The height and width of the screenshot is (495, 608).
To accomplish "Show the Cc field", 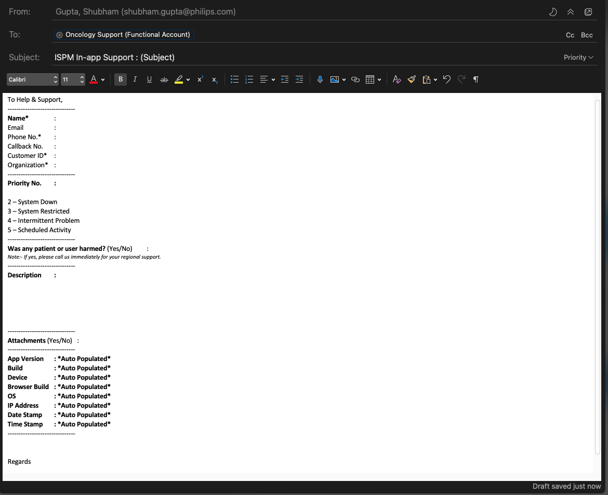I will (x=570, y=35).
